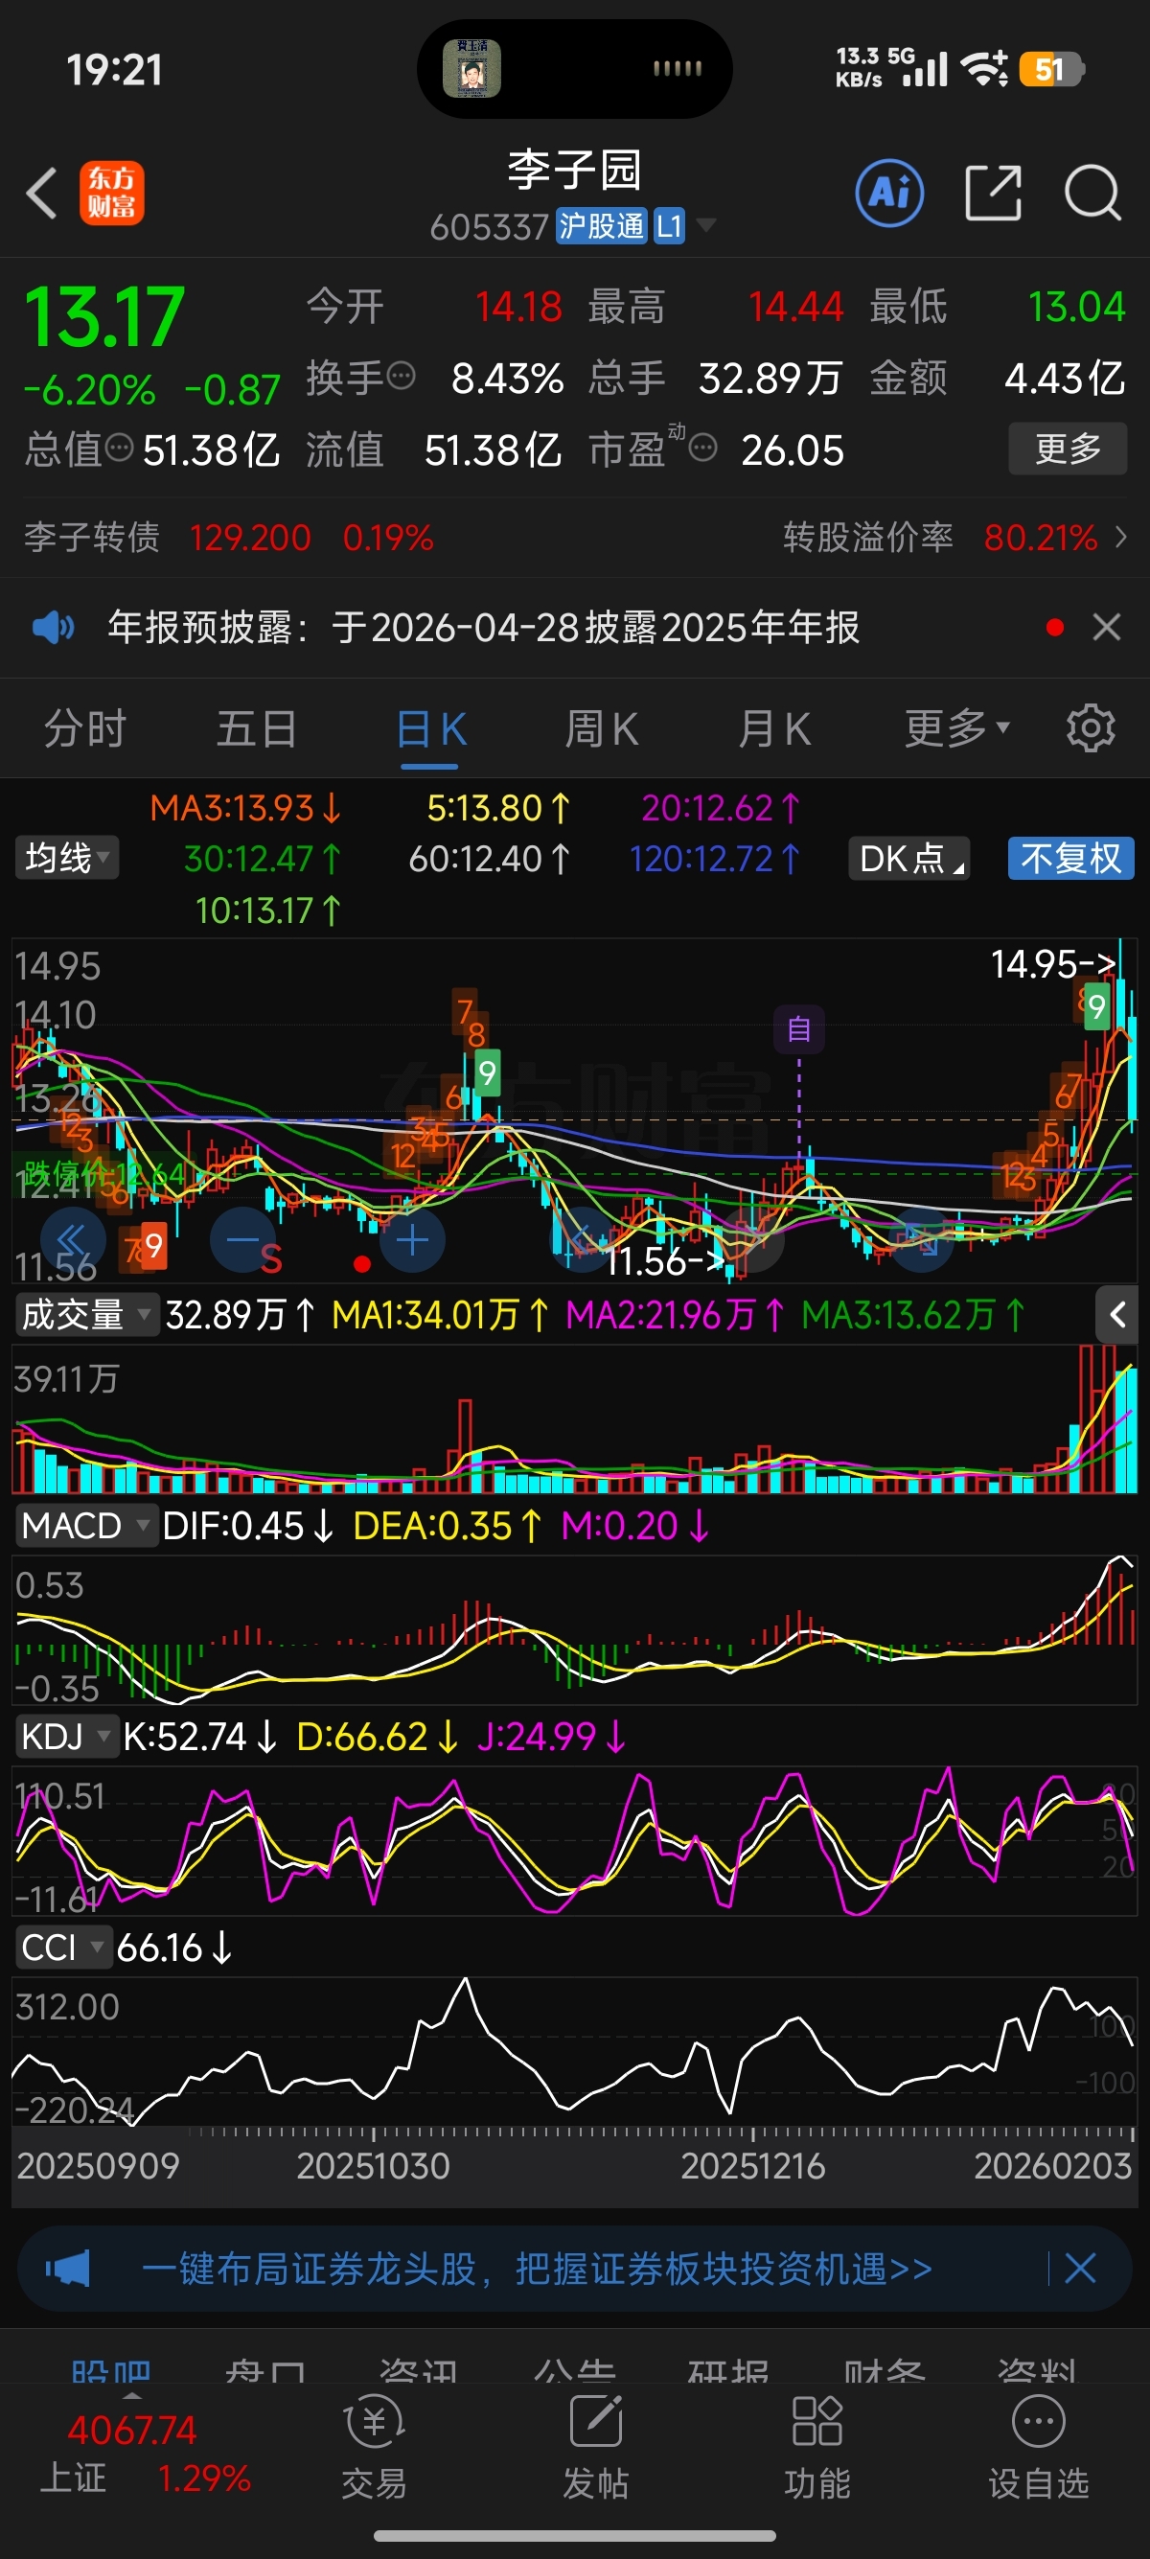Collapse indicator panel with left chevron
Screen dimensions: 1150x2559
tap(1116, 1314)
